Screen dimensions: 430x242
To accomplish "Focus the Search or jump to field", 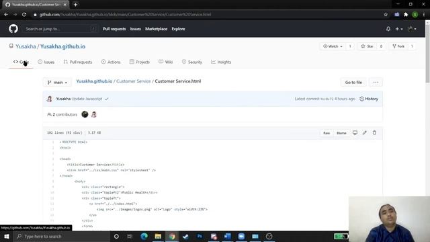I will (60, 29).
